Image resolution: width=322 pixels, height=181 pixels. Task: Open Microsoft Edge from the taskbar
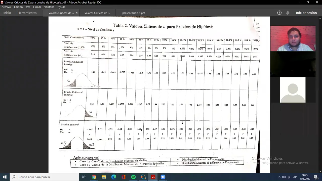[x=114, y=177]
